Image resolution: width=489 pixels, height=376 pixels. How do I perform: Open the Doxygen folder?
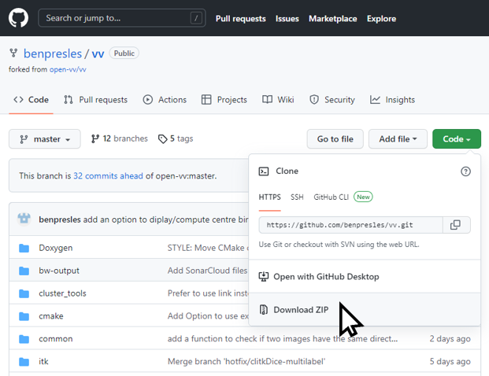tap(56, 248)
